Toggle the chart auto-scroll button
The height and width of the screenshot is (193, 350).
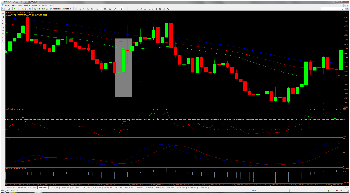point(97,9)
